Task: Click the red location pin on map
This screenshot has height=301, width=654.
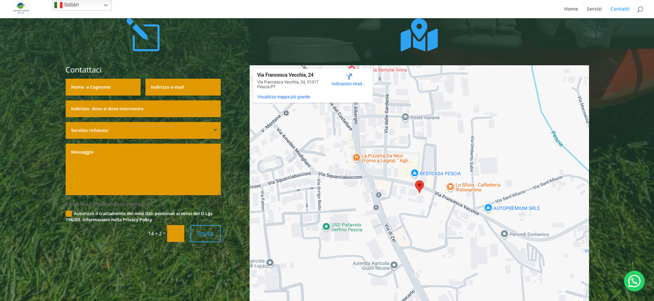Action: pos(419,186)
